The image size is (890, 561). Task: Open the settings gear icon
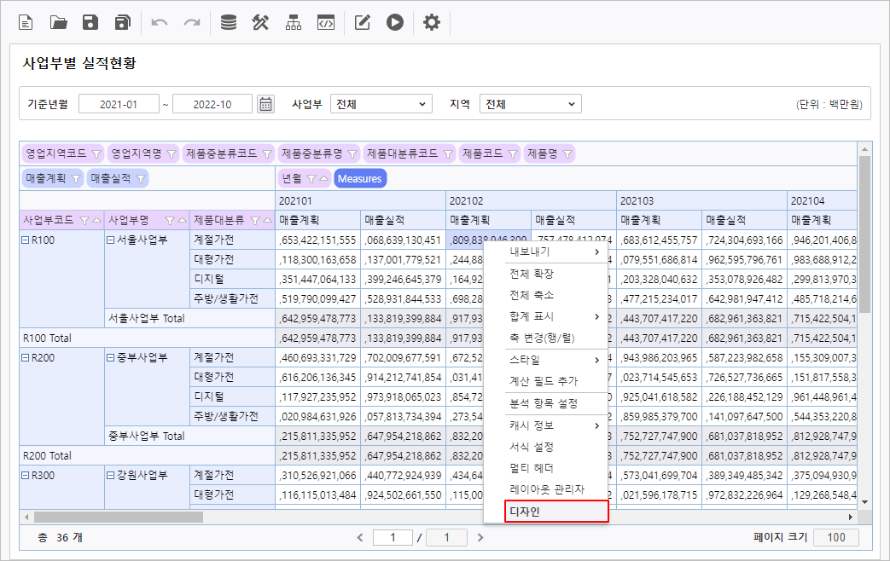coord(432,23)
